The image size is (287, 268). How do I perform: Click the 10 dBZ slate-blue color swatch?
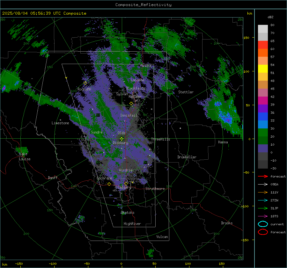pyautogui.click(x=263, y=148)
